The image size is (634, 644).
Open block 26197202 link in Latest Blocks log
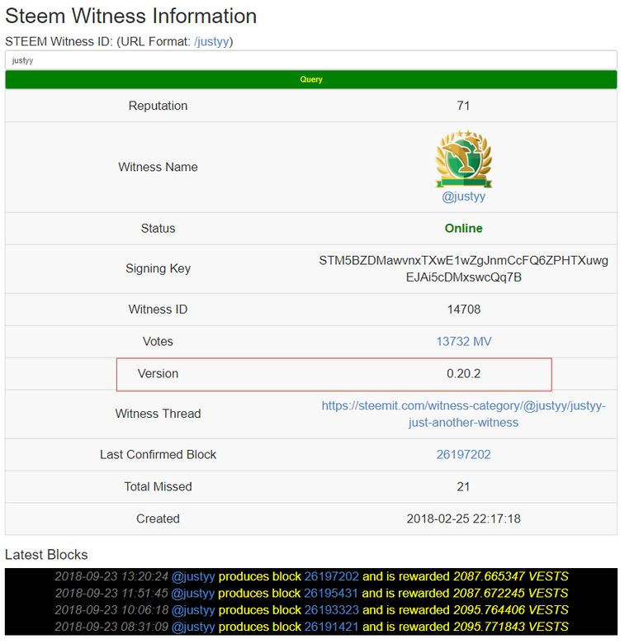[331, 576]
